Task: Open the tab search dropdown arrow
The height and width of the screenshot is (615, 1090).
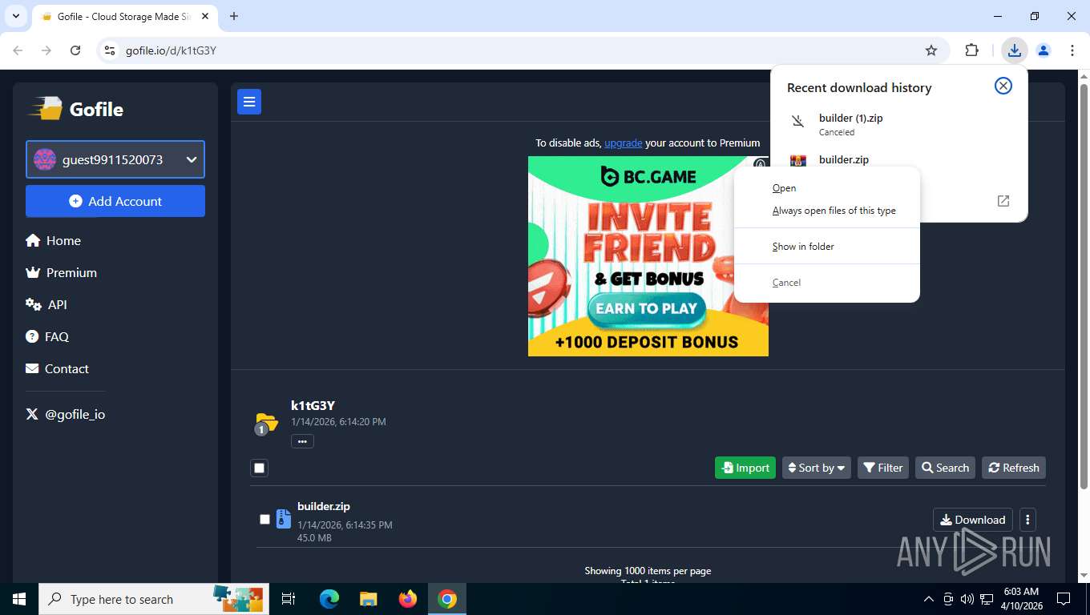Action: [15, 16]
